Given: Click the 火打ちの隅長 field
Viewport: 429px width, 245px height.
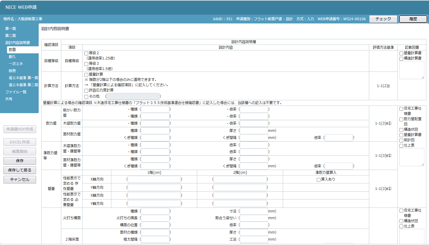Looking at the screenshot, I should point(155,218).
